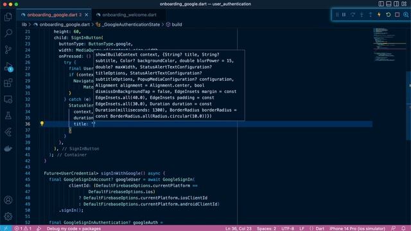Switch to the onboarding_welcome.dart tab
Viewport: 411px width, 231px height.
[x=129, y=15]
